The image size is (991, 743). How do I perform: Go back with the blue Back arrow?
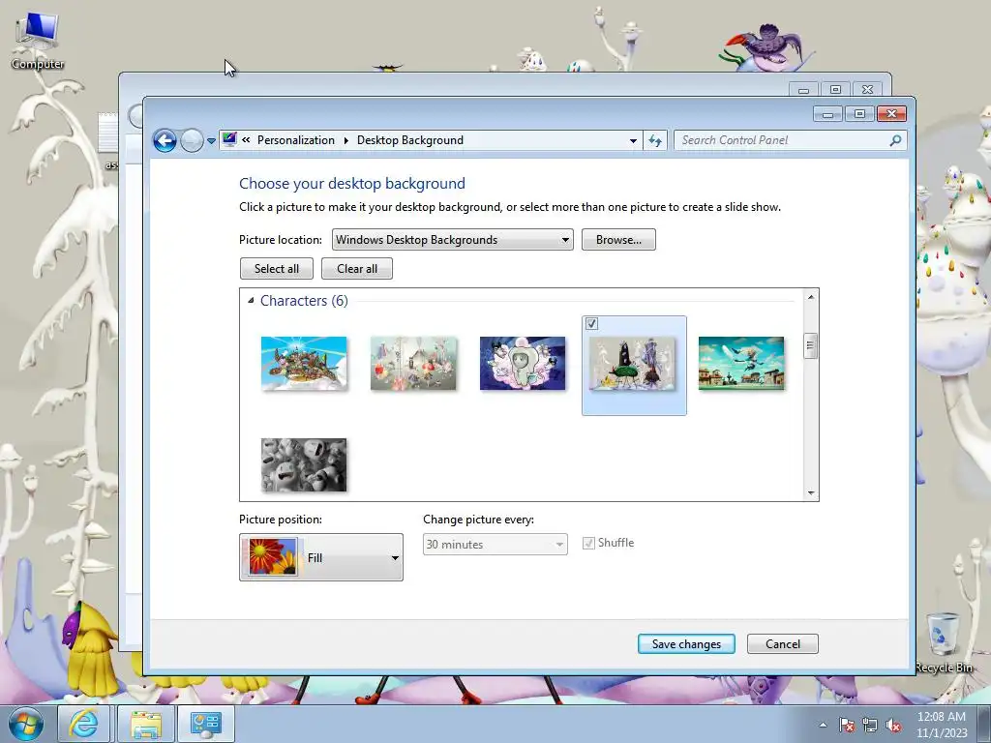tap(165, 140)
